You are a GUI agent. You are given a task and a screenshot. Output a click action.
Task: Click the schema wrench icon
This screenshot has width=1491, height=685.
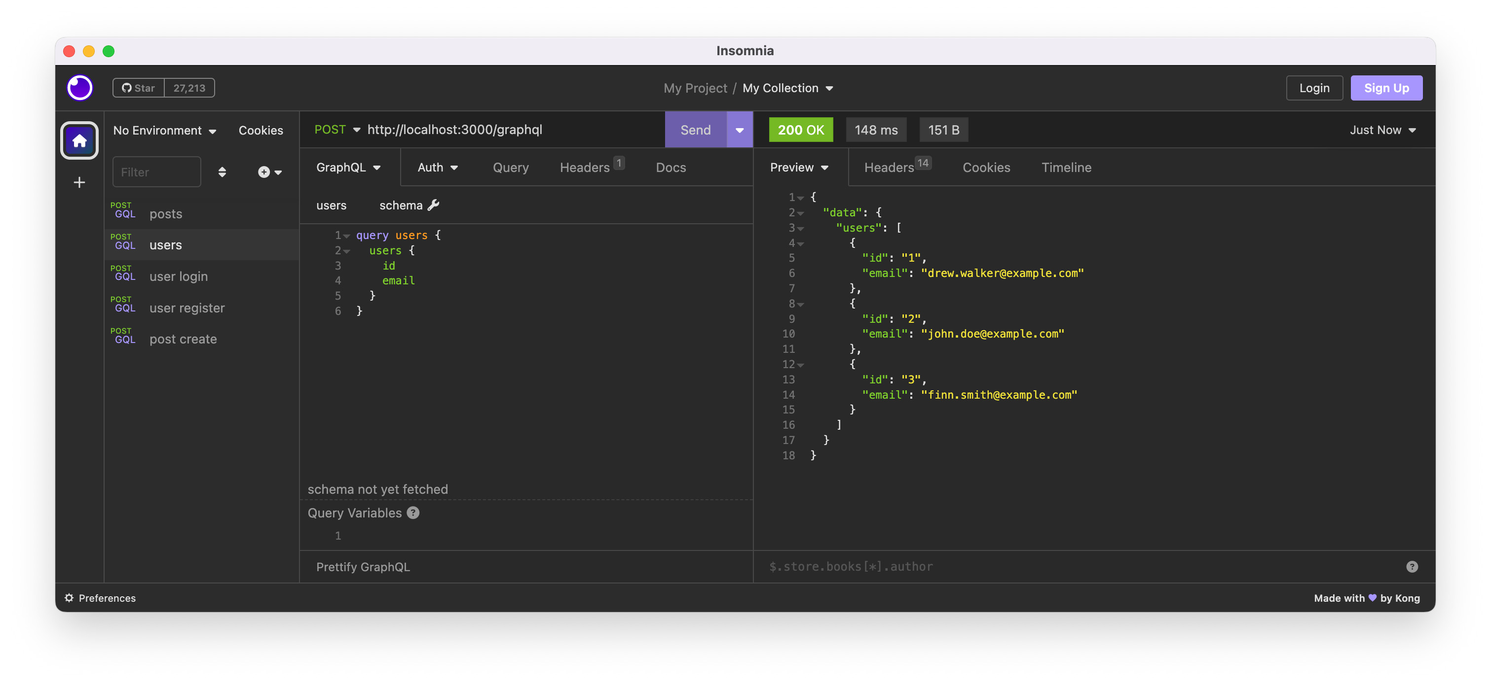point(434,205)
